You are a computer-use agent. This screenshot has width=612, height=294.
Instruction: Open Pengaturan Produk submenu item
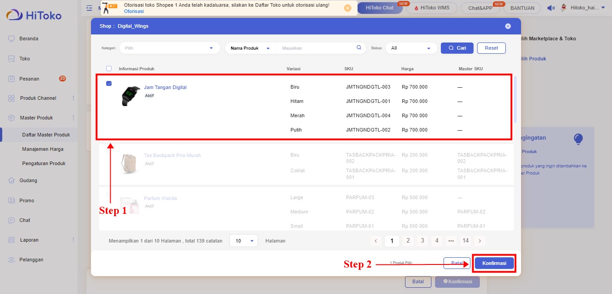(x=44, y=163)
